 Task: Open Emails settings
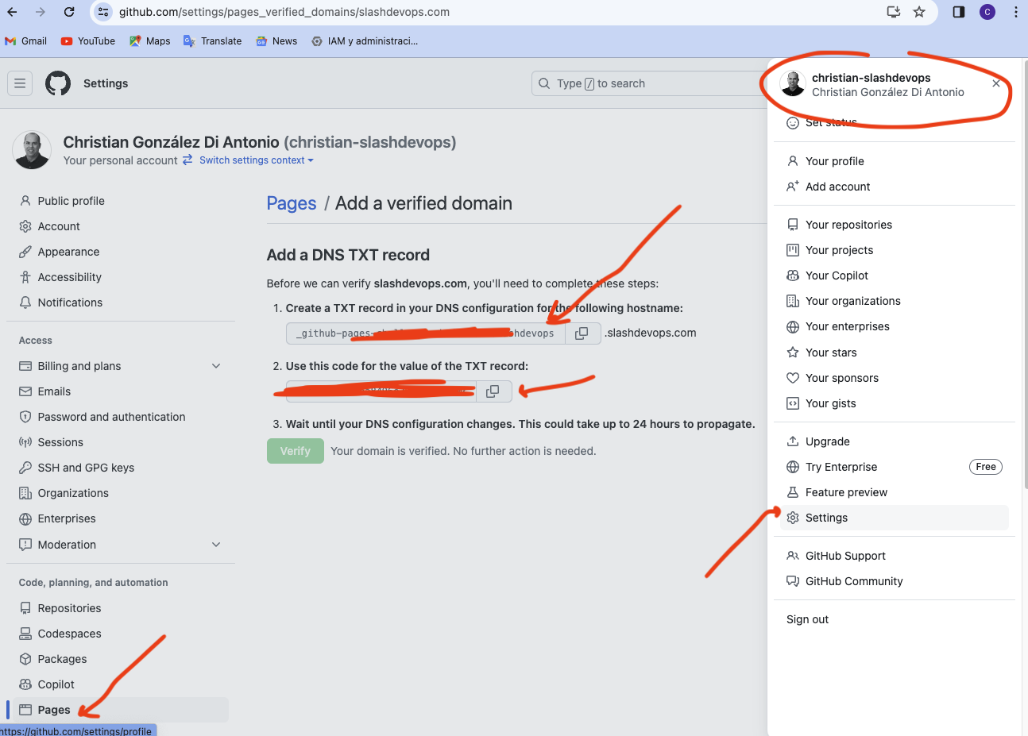tap(121, 391)
